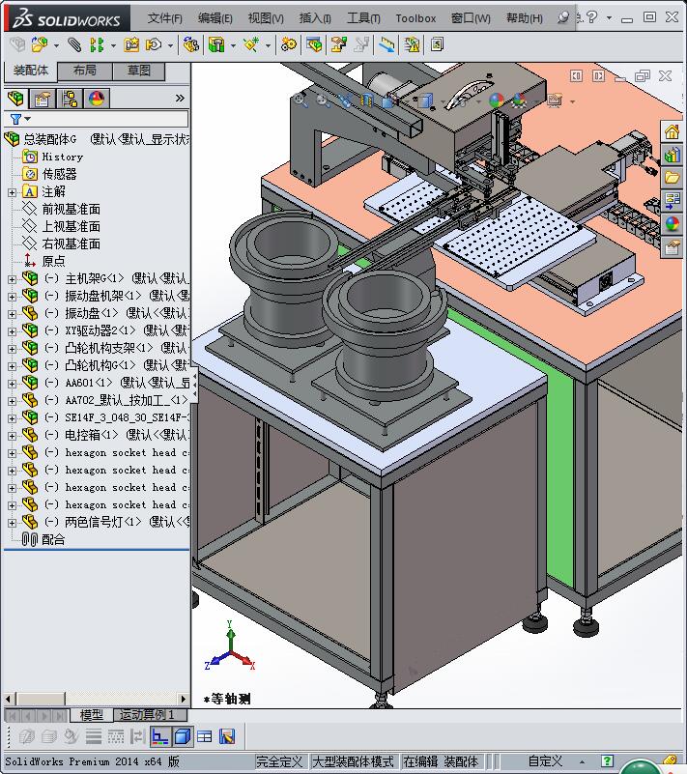Click the Assembly Features icon
687x774 pixels.
pos(216,44)
